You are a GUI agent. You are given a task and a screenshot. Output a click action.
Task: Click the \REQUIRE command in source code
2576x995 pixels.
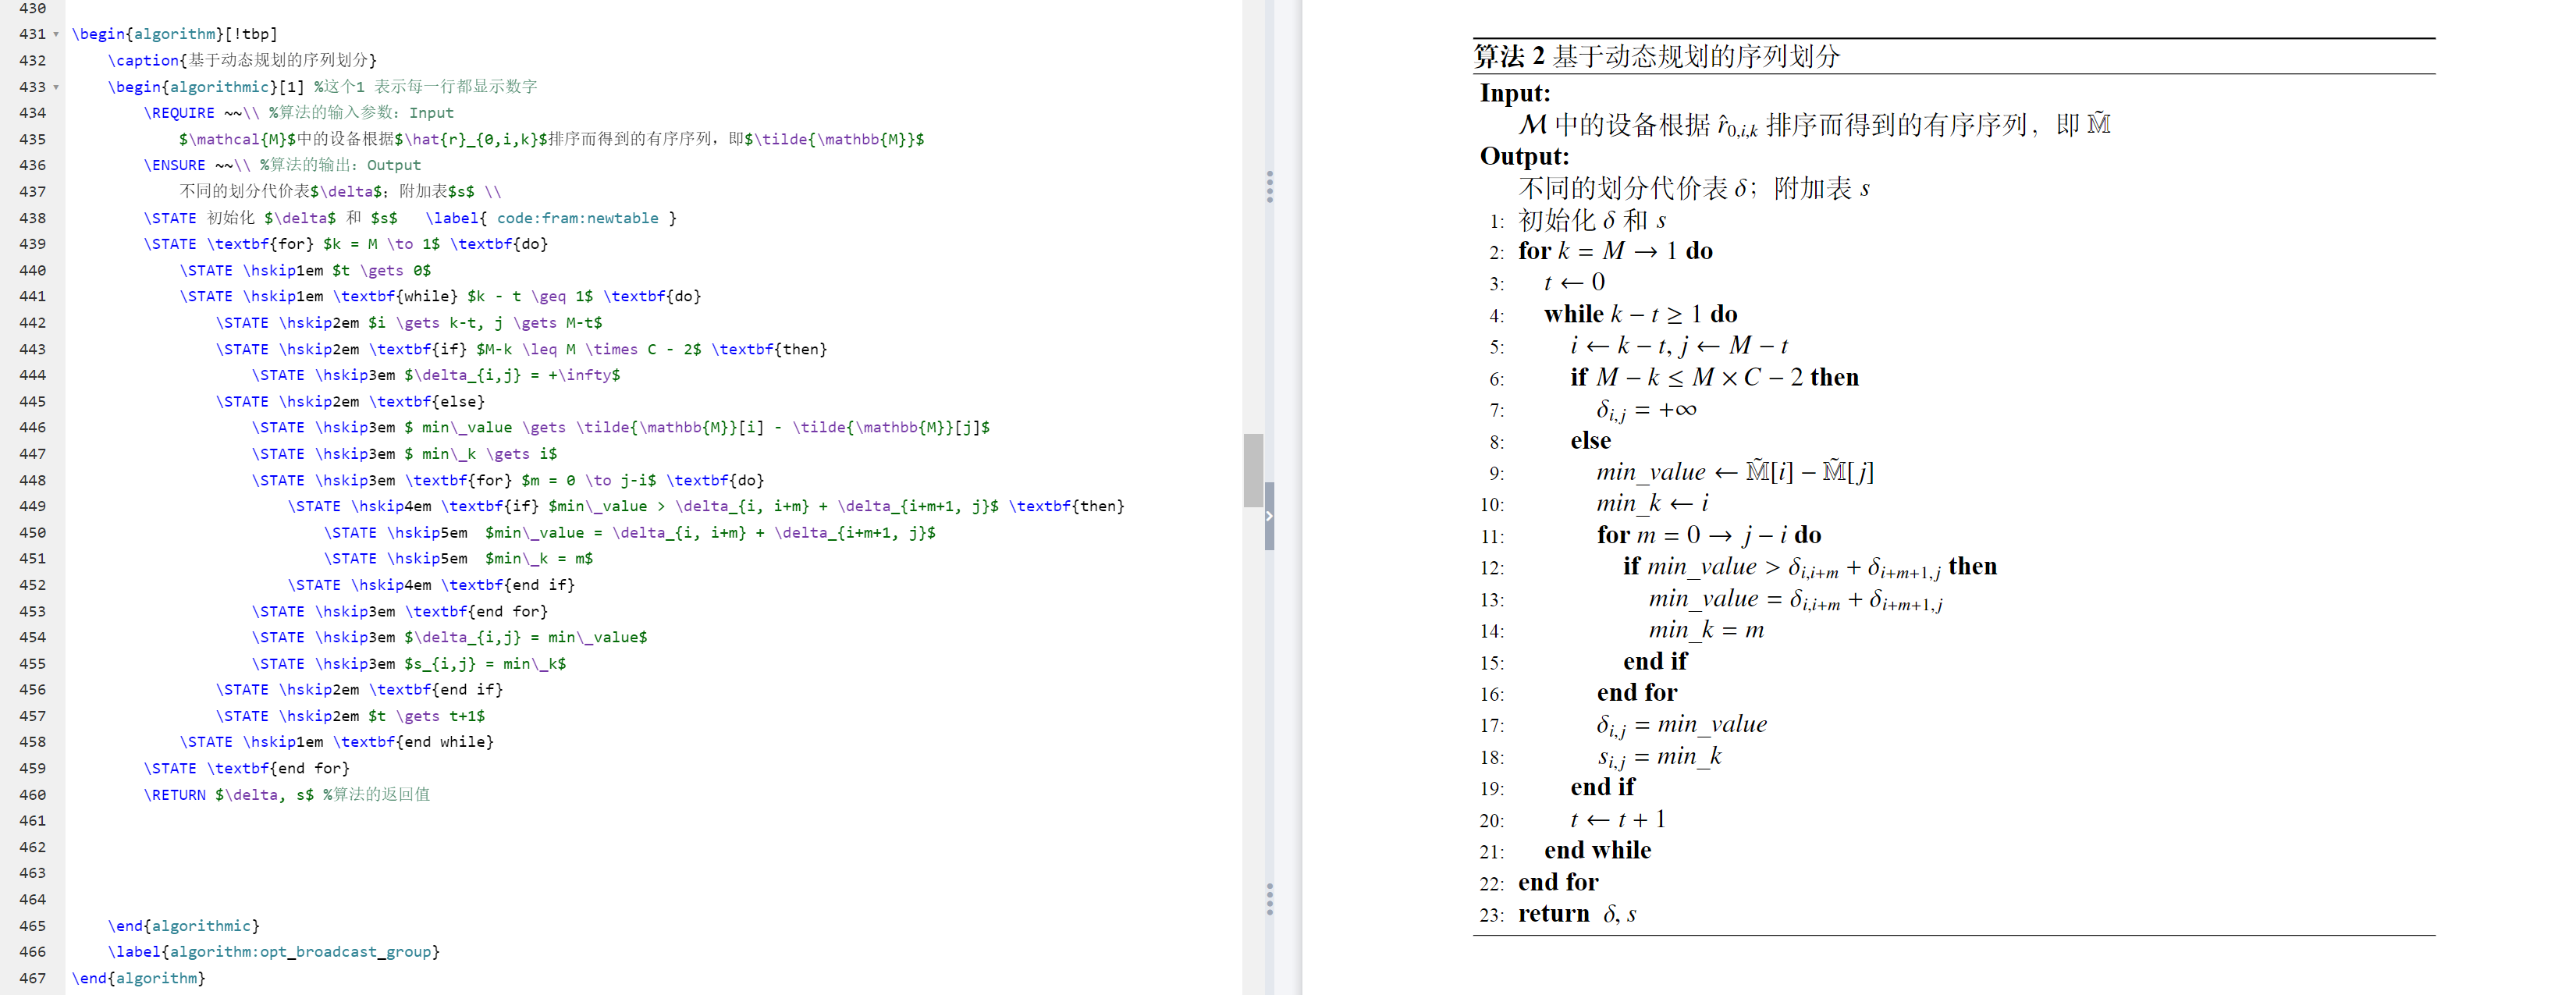click(179, 113)
